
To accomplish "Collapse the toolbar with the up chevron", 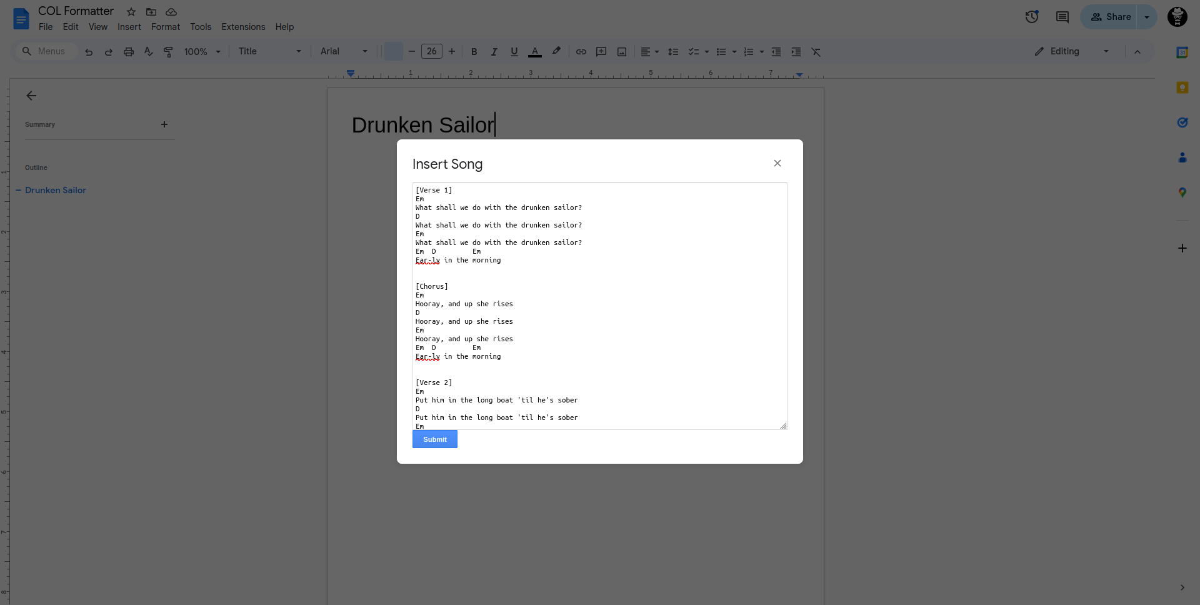I will (x=1137, y=52).
